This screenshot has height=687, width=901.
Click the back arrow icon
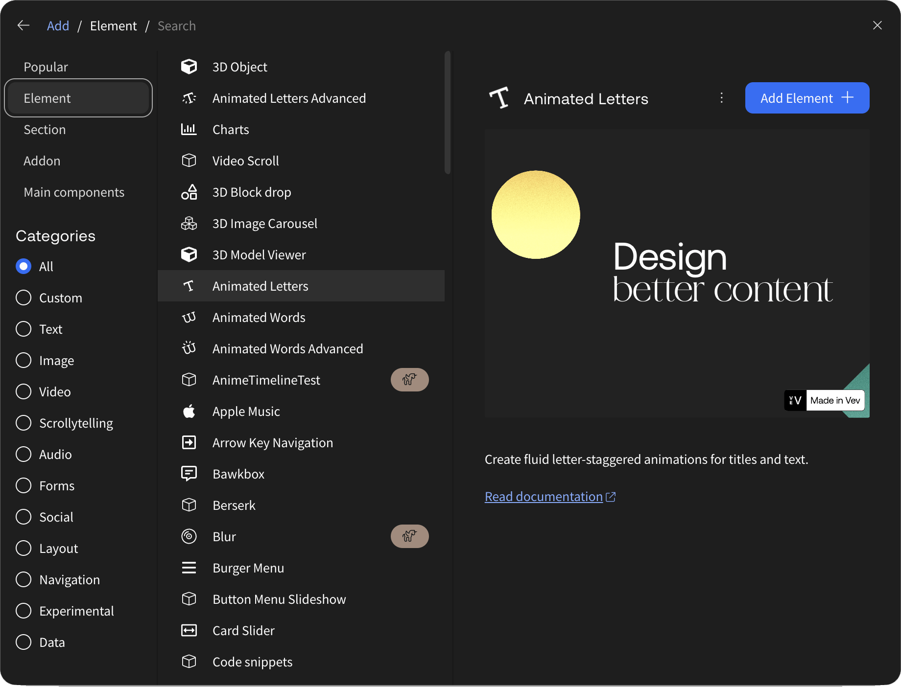tap(23, 25)
